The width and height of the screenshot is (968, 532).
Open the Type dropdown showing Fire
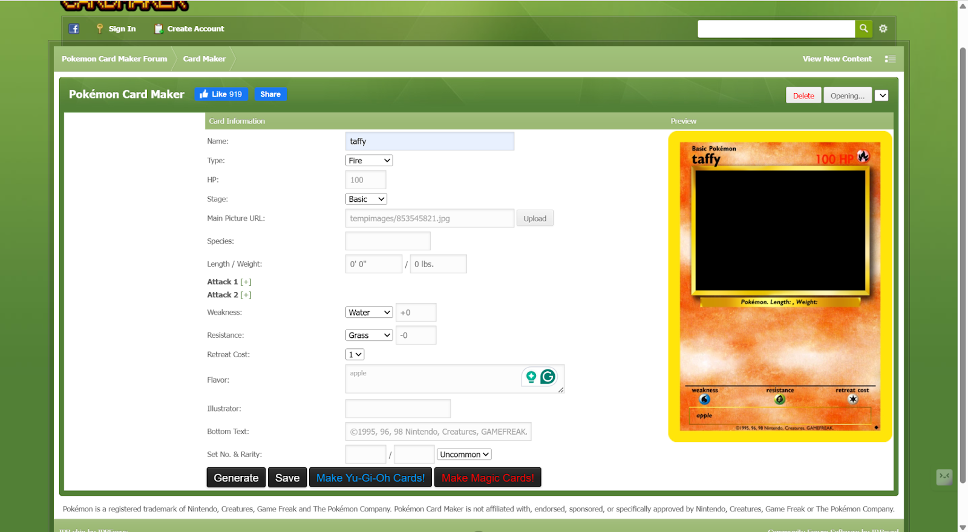(369, 160)
